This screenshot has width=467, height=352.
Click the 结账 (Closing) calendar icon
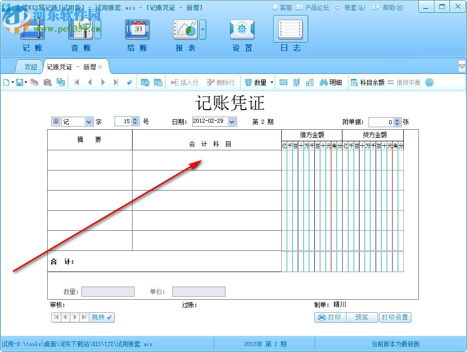click(x=137, y=30)
